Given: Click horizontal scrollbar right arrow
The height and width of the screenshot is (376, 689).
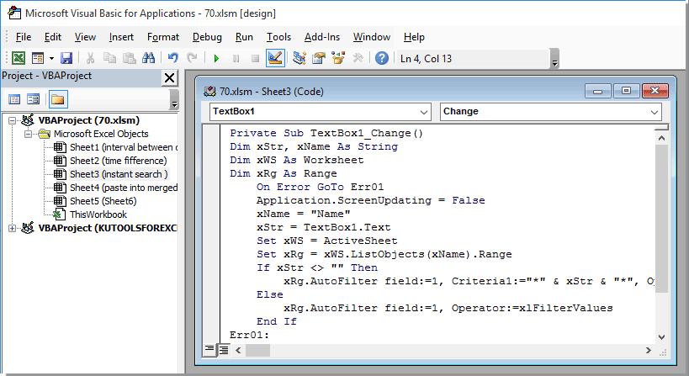Looking at the screenshot, I should tap(648, 350).
